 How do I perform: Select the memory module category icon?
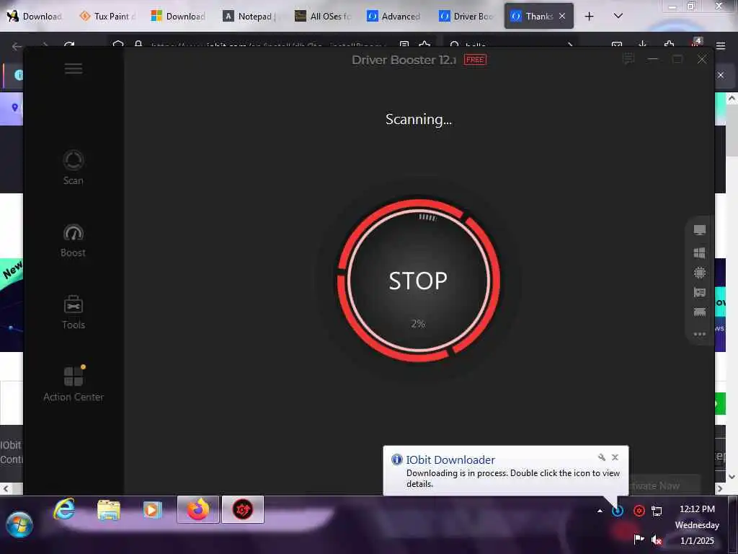point(699,312)
